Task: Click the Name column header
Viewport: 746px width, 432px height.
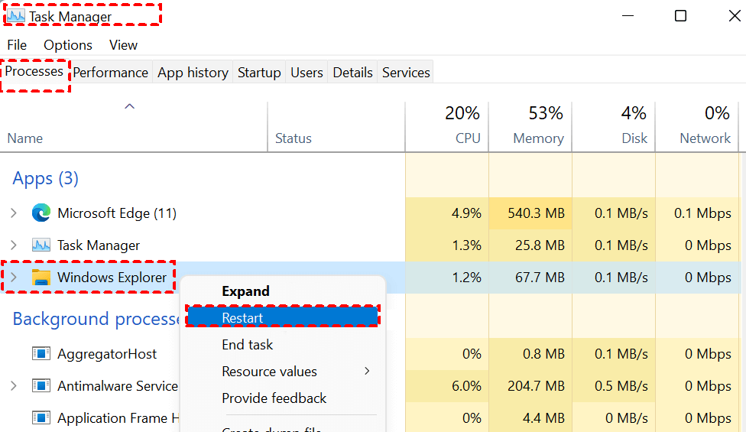Action: pos(25,138)
